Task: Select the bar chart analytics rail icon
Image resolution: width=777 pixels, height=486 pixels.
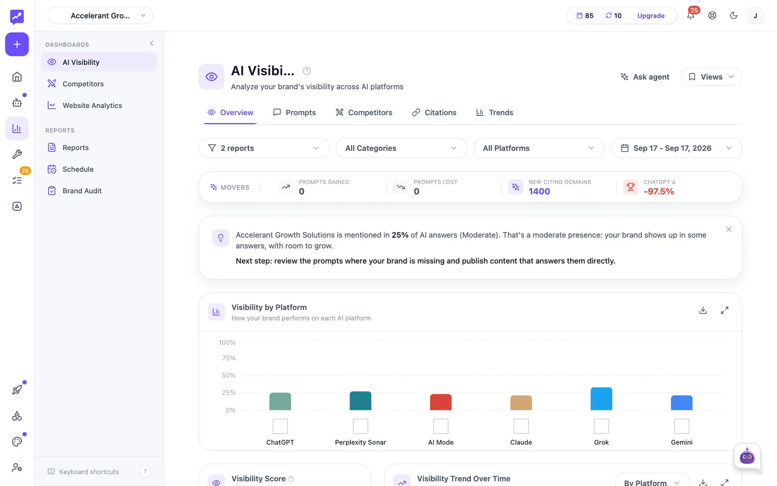Action: pyautogui.click(x=17, y=128)
